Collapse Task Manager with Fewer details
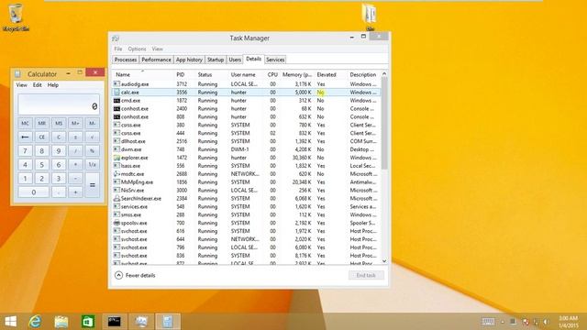Image resolution: width=587 pixels, height=330 pixels. pyautogui.click(x=135, y=275)
